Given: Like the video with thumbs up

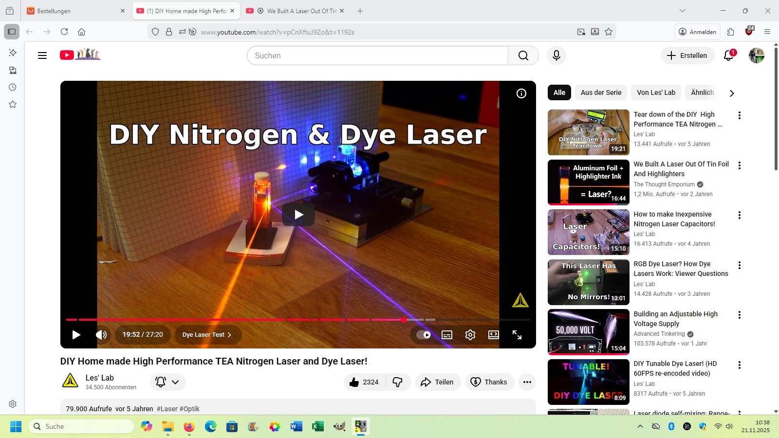Looking at the screenshot, I should 365,382.
